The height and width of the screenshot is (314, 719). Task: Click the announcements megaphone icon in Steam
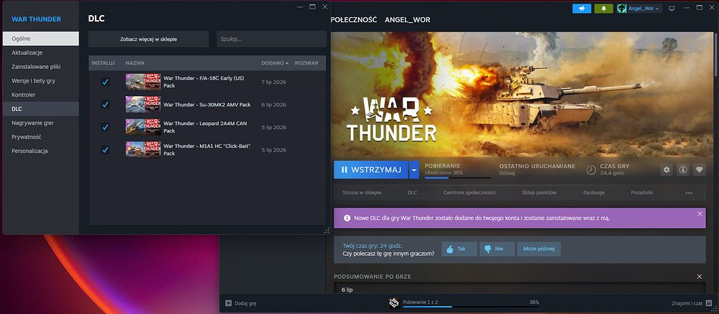point(582,8)
